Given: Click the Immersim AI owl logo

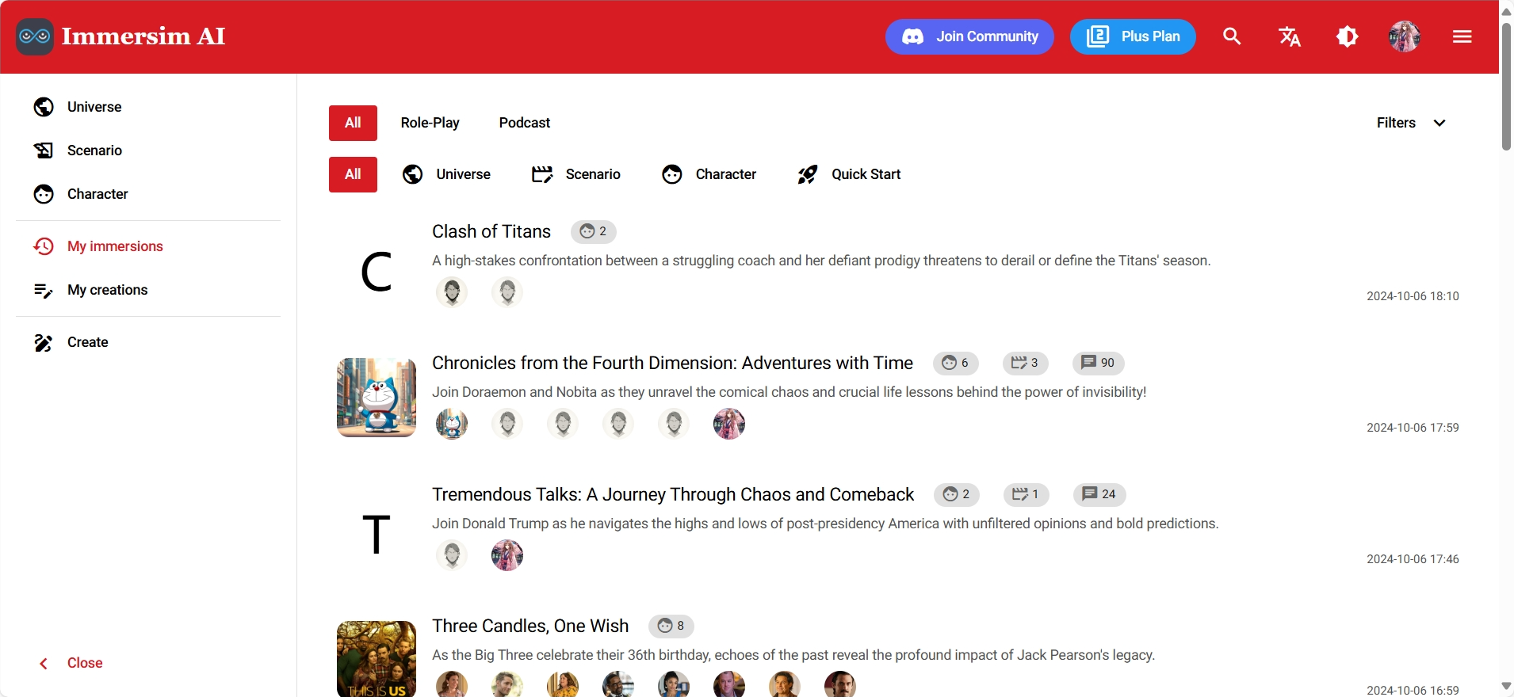Looking at the screenshot, I should point(35,36).
